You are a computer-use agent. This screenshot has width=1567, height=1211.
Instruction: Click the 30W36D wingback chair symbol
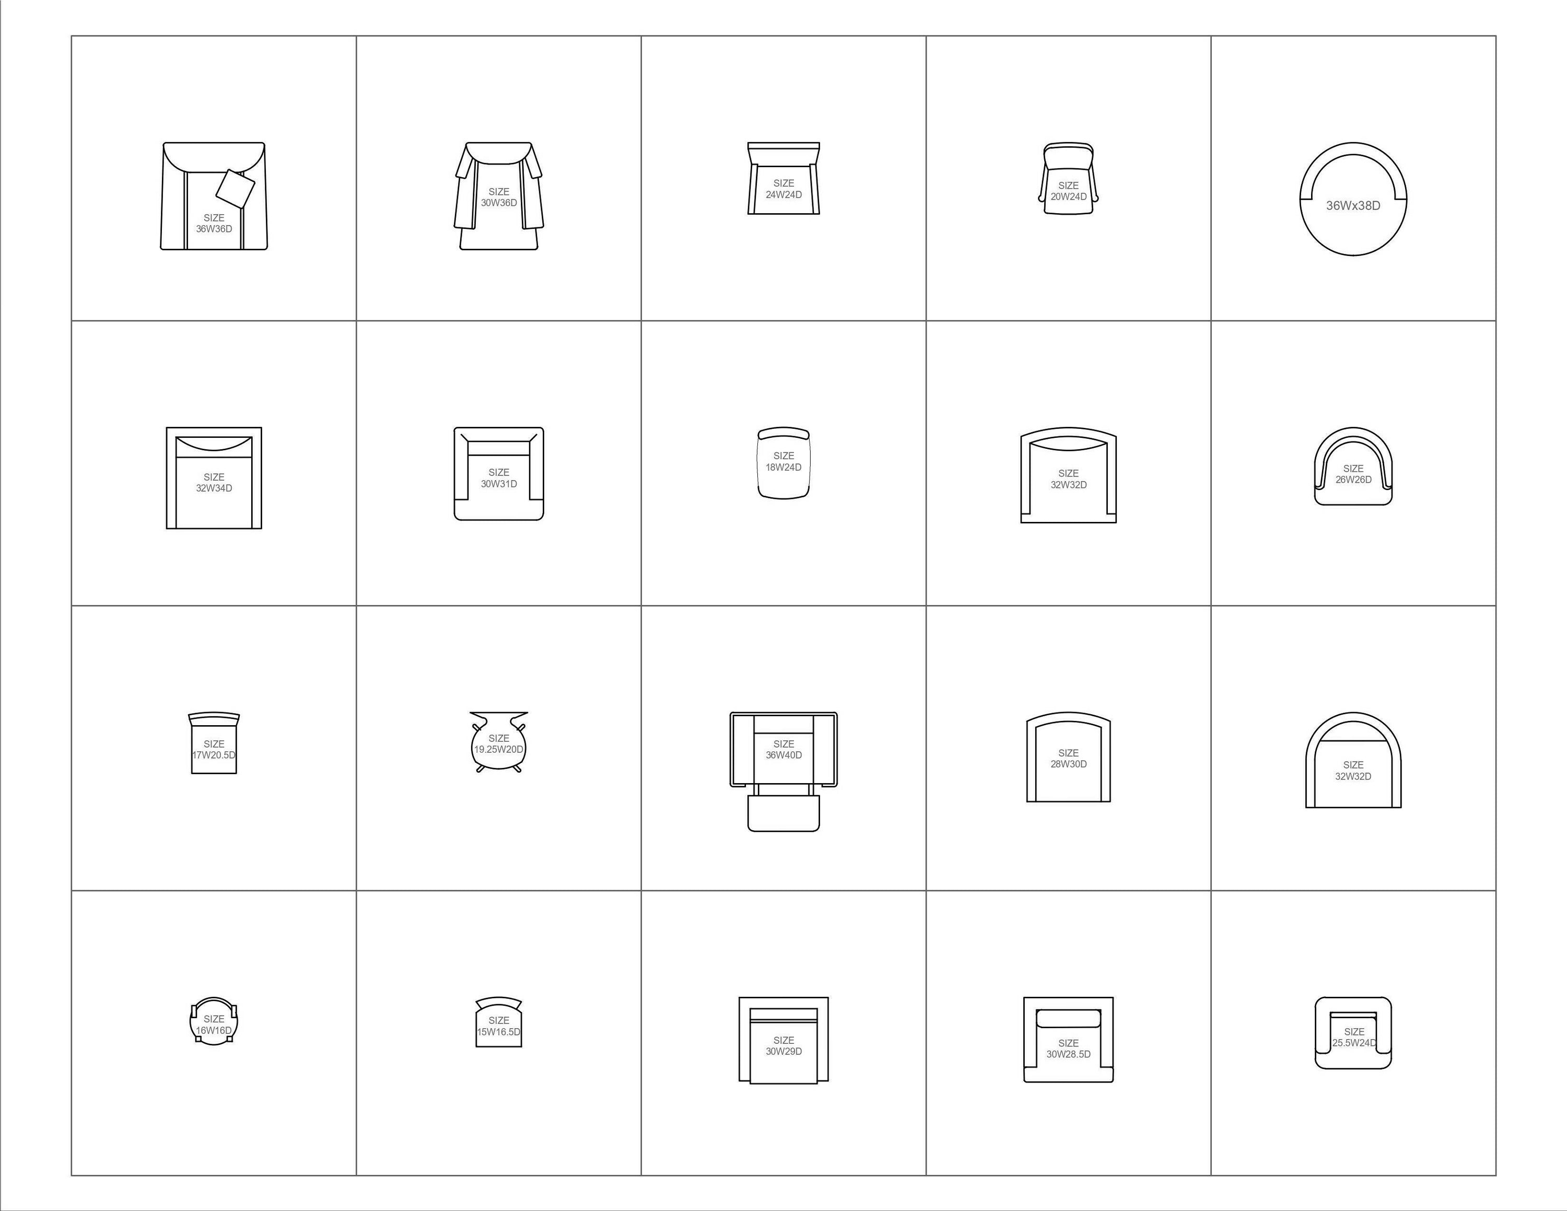pos(499,196)
